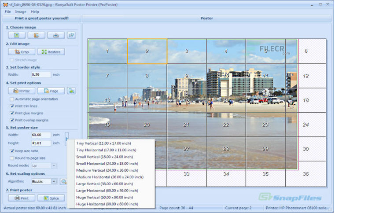Click the Restore image button
The width and height of the screenshot is (368, 213).
coord(51,52)
